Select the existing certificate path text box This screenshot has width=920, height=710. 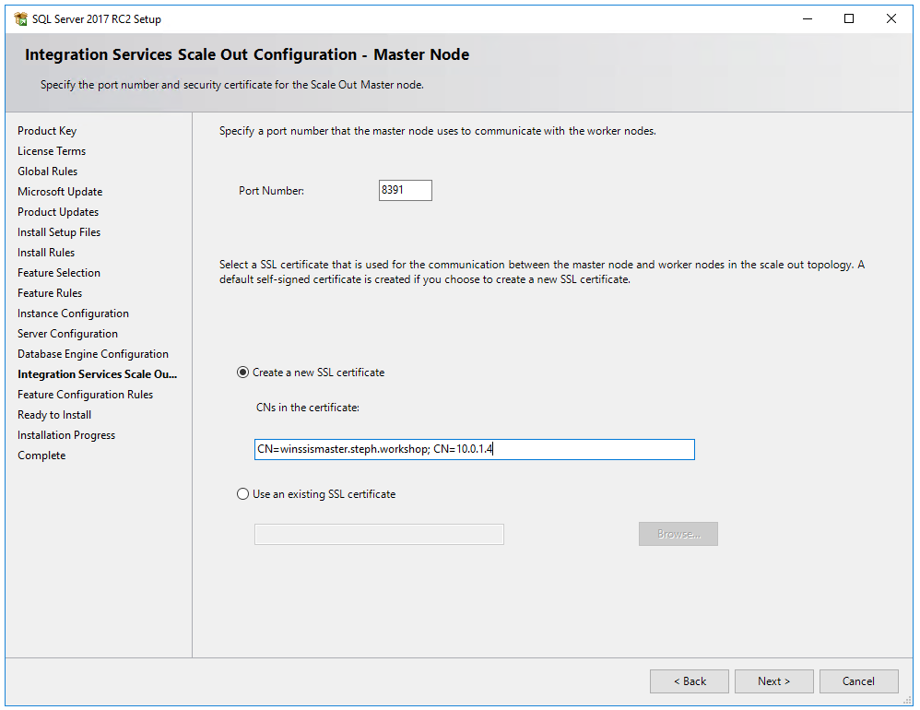[379, 534]
